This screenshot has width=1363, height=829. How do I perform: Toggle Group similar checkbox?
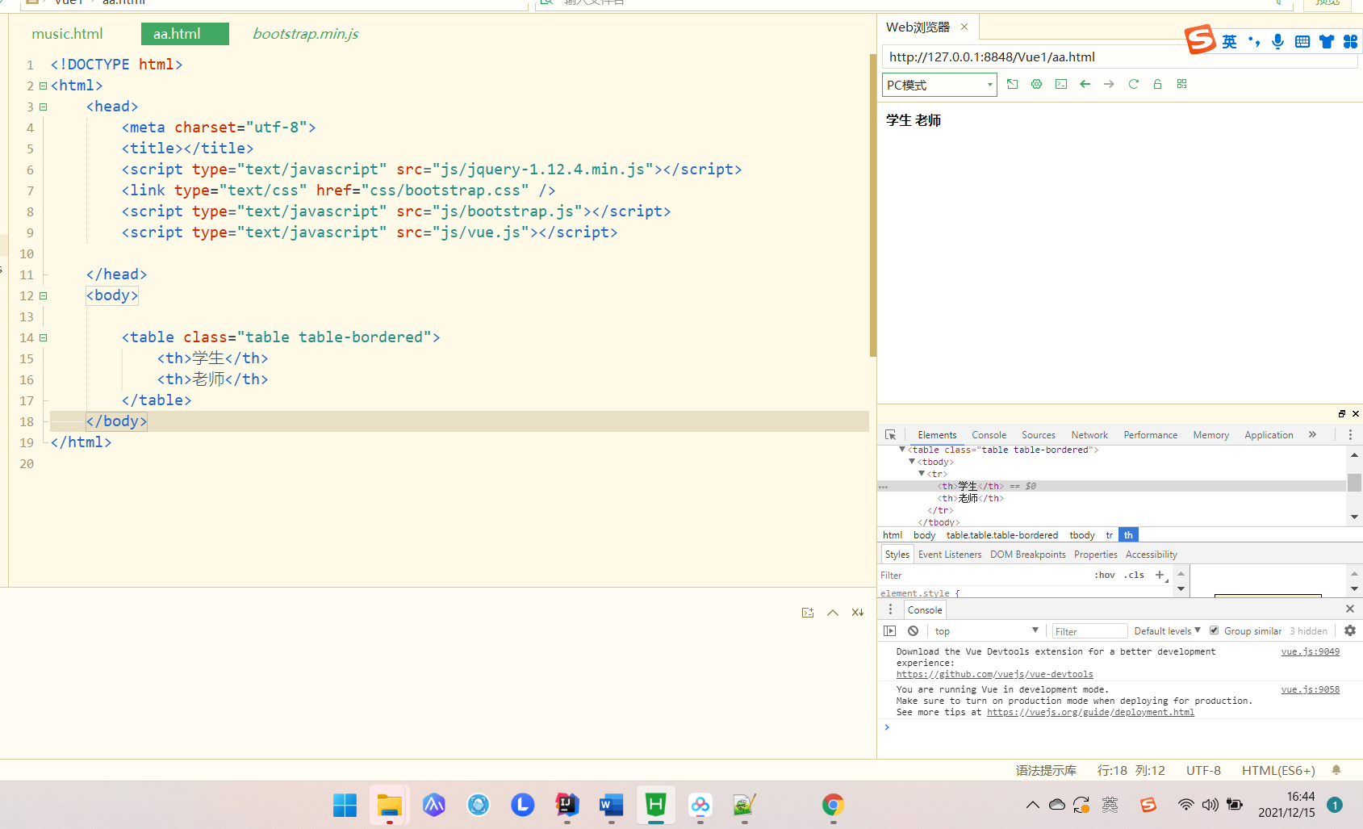(1214, 630)
